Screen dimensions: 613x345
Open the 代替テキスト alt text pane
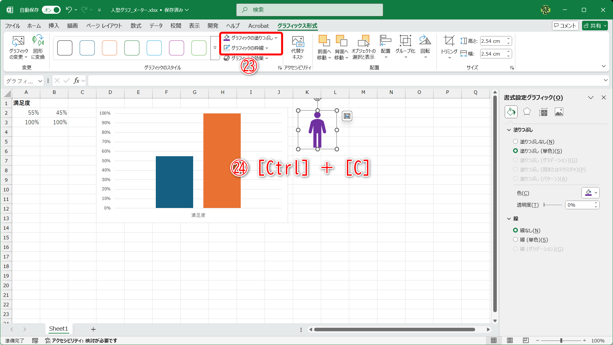coord(298,47)
